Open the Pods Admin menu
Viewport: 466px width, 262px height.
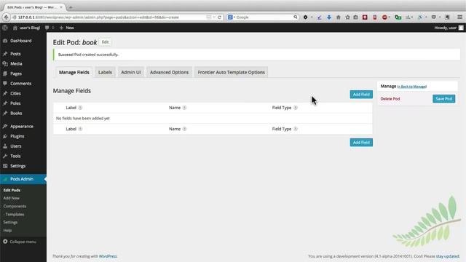coord(22,179)
